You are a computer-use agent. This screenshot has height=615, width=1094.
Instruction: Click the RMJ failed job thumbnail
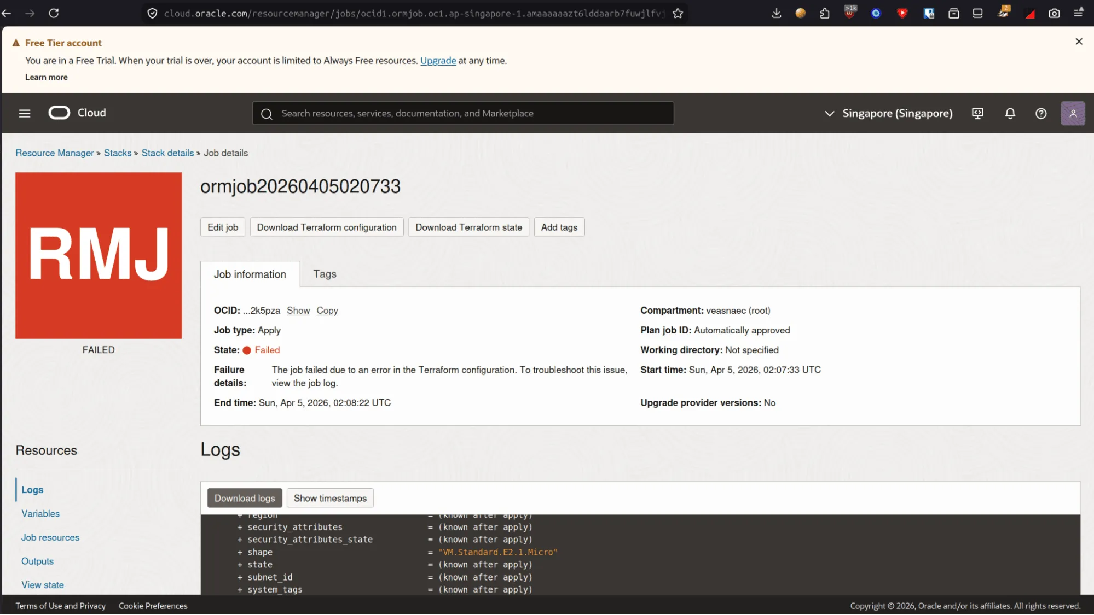(99, 255)
